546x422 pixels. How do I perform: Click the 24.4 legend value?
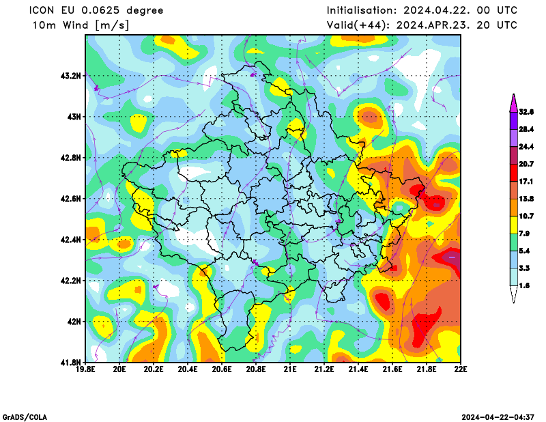(526, 147)
